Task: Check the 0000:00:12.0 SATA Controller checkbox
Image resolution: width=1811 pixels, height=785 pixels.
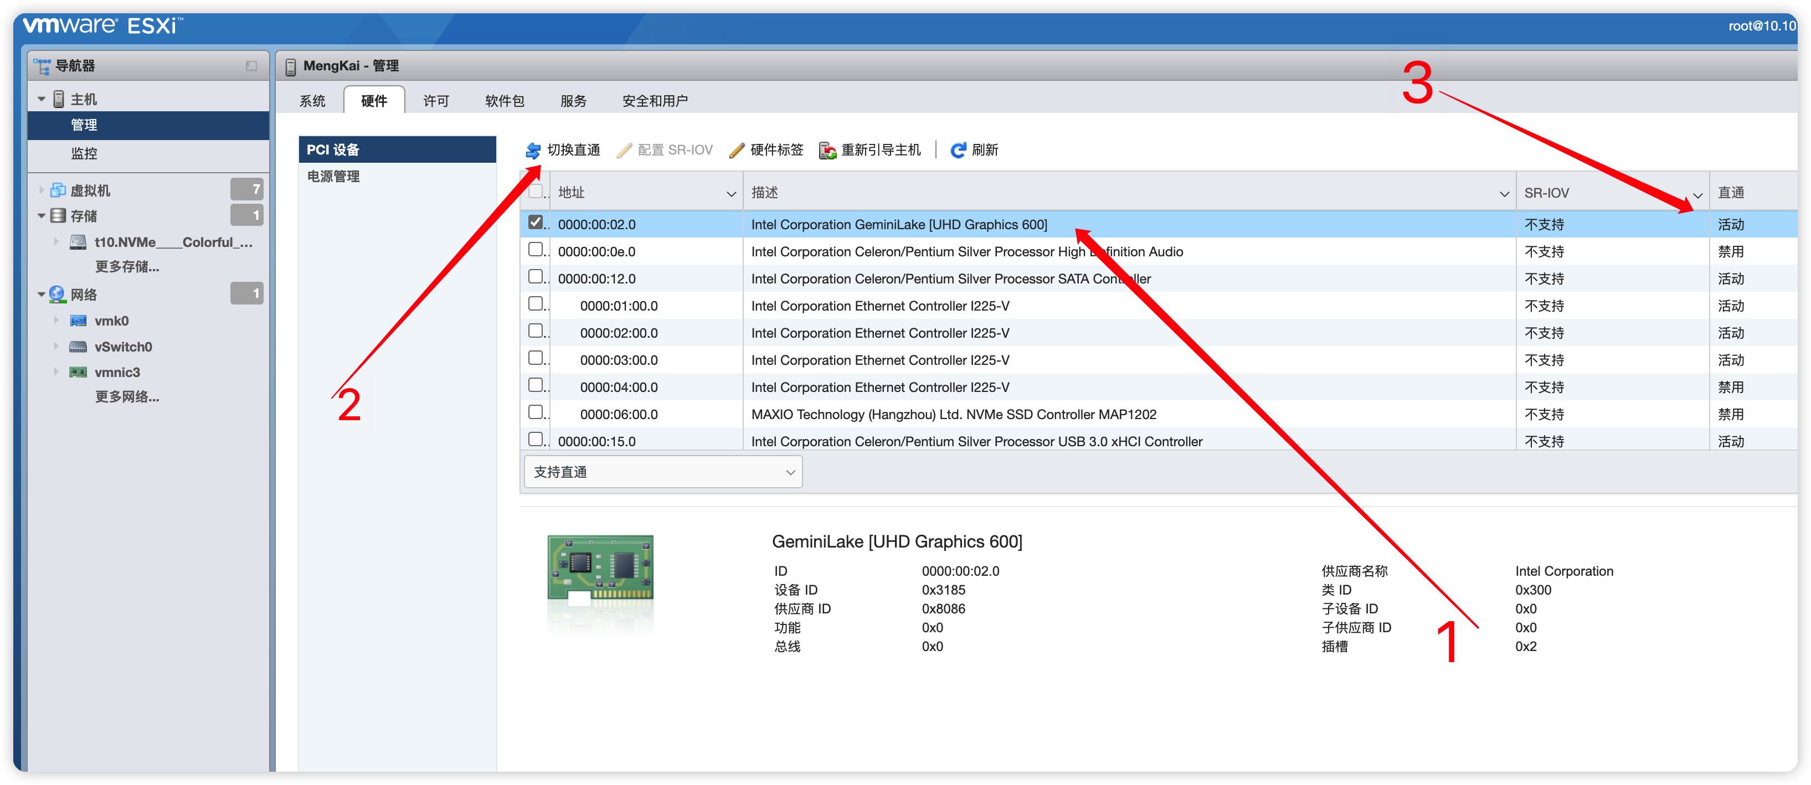Action: click(536, 277)
